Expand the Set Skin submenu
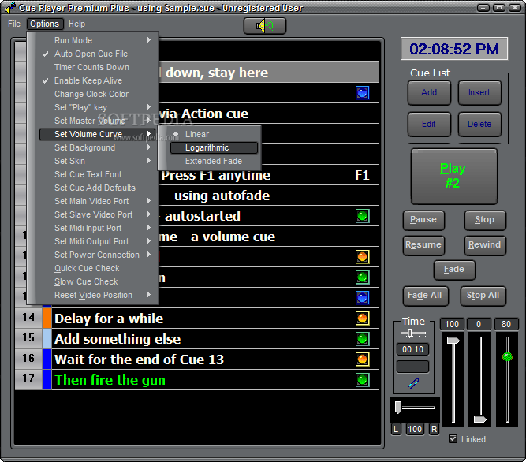Viewport: 526px width, 462px height. (97, 161)
